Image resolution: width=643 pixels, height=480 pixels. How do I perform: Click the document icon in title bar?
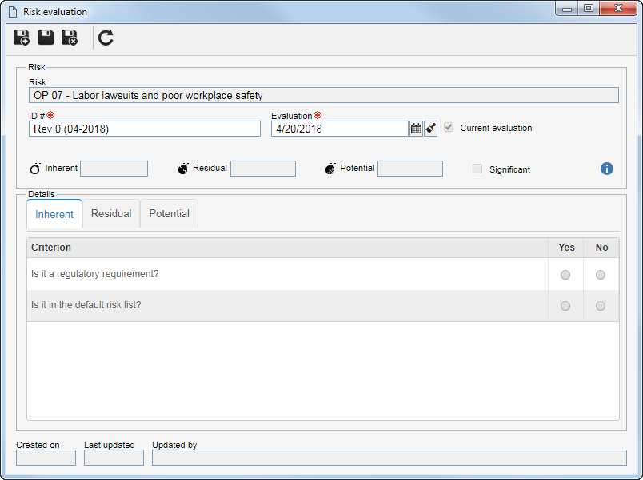pos(13,12)
